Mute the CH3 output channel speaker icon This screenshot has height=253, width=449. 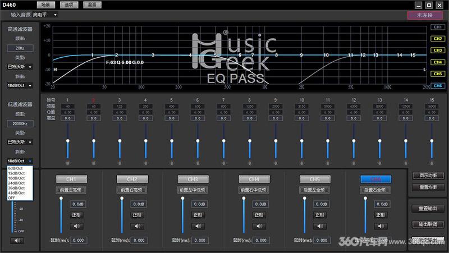pos(198,226)
